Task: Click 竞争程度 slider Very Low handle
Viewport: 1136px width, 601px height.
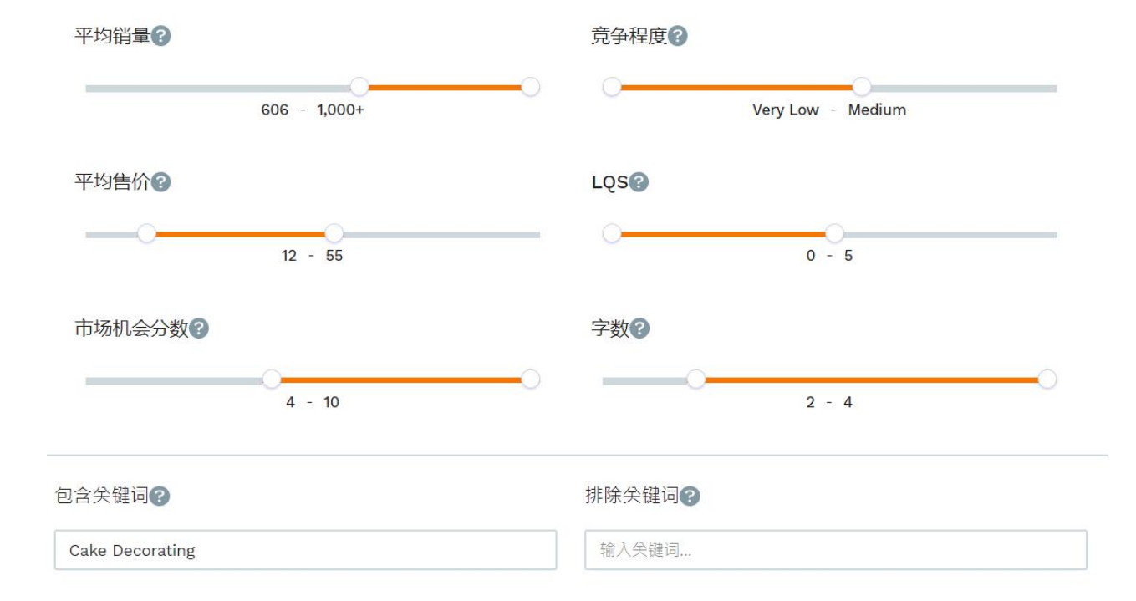Action: pos(612,87)
